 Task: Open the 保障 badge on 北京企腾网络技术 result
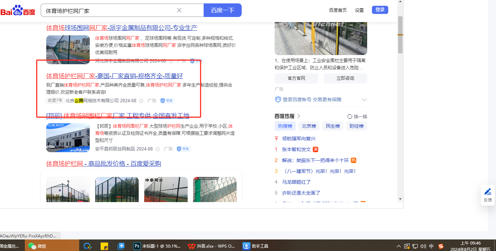point(167,101)
